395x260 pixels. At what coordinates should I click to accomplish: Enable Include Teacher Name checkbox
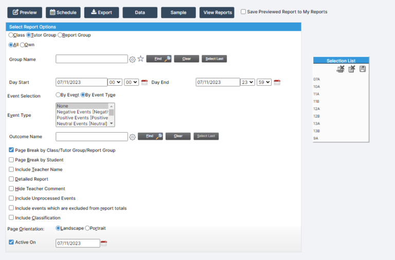coord(11,169)
